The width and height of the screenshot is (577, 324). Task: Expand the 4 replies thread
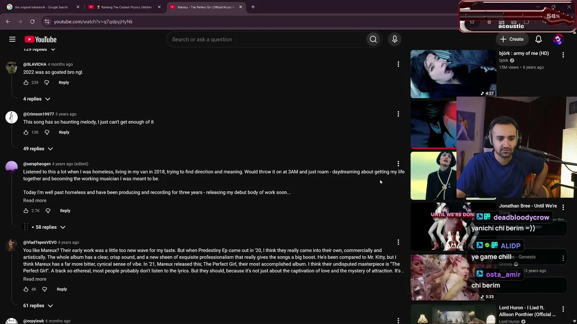(x=37, y=99)
